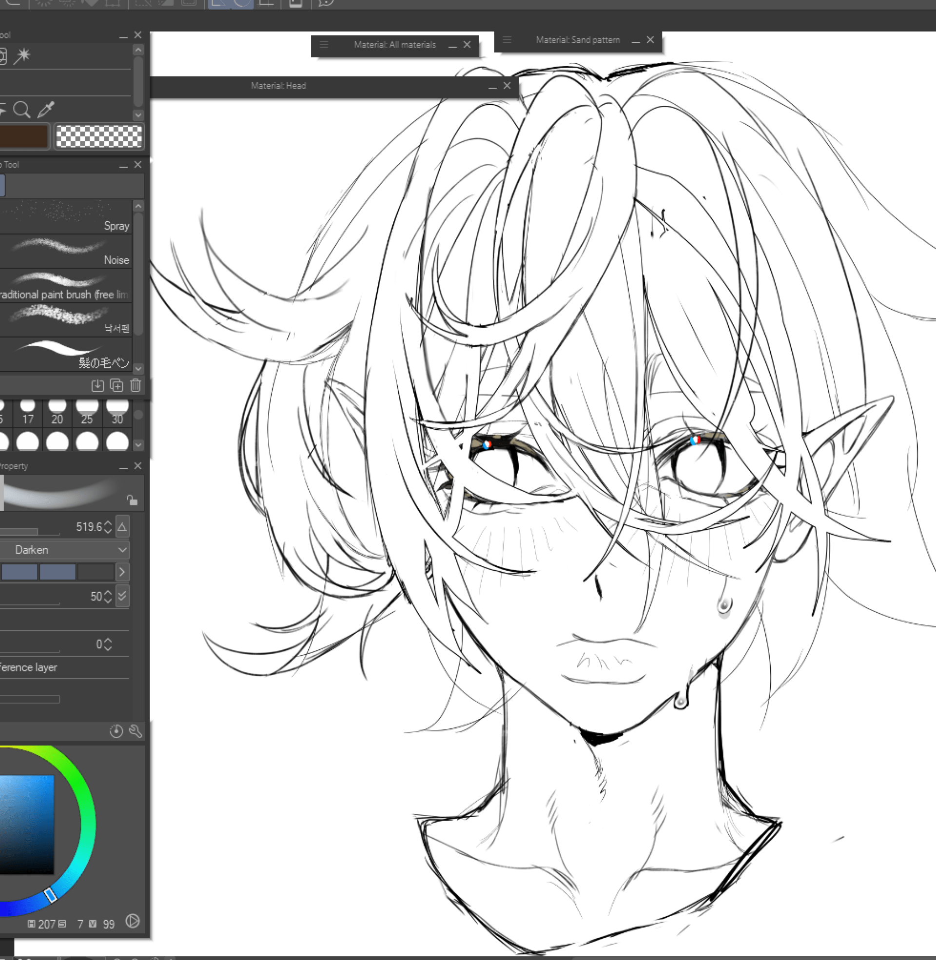Increase the brush size 519.6 stepper up arrow
Viewport: 936px width, 960px height.
(x=108, y=523)
